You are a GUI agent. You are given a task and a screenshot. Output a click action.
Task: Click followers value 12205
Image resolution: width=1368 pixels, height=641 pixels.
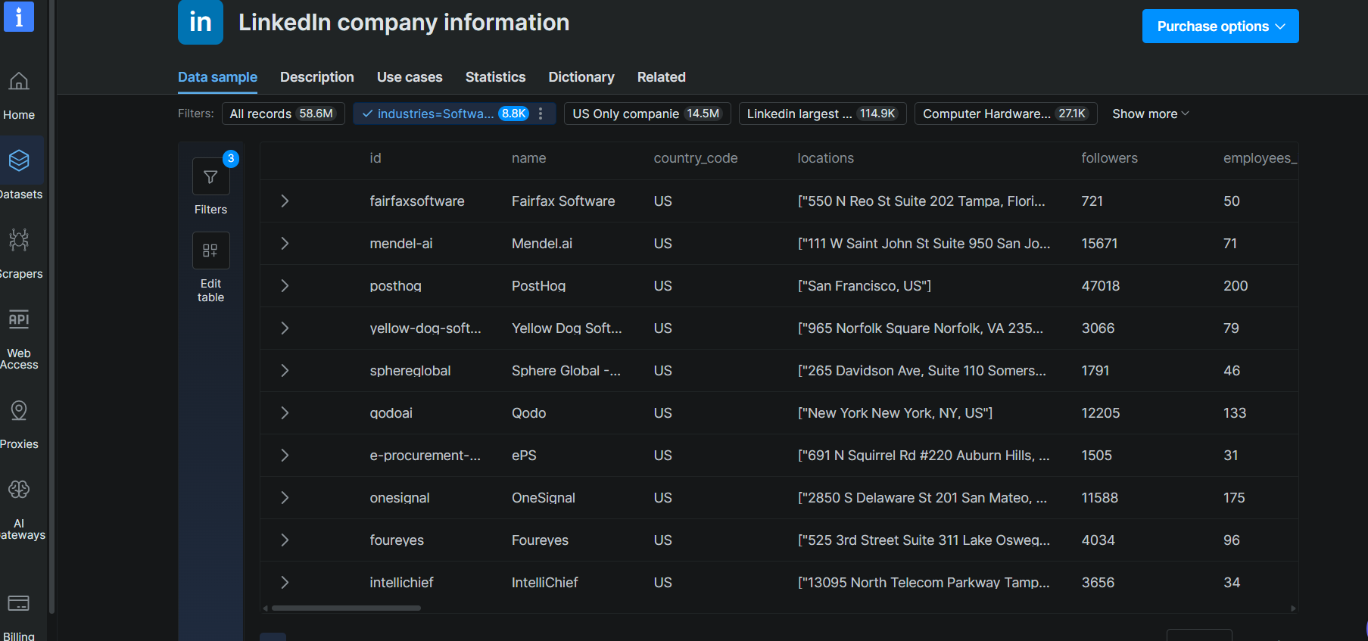point(1100,413)
